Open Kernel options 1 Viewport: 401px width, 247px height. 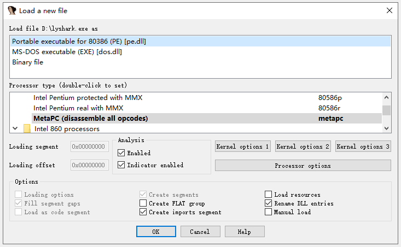[243, 146]
